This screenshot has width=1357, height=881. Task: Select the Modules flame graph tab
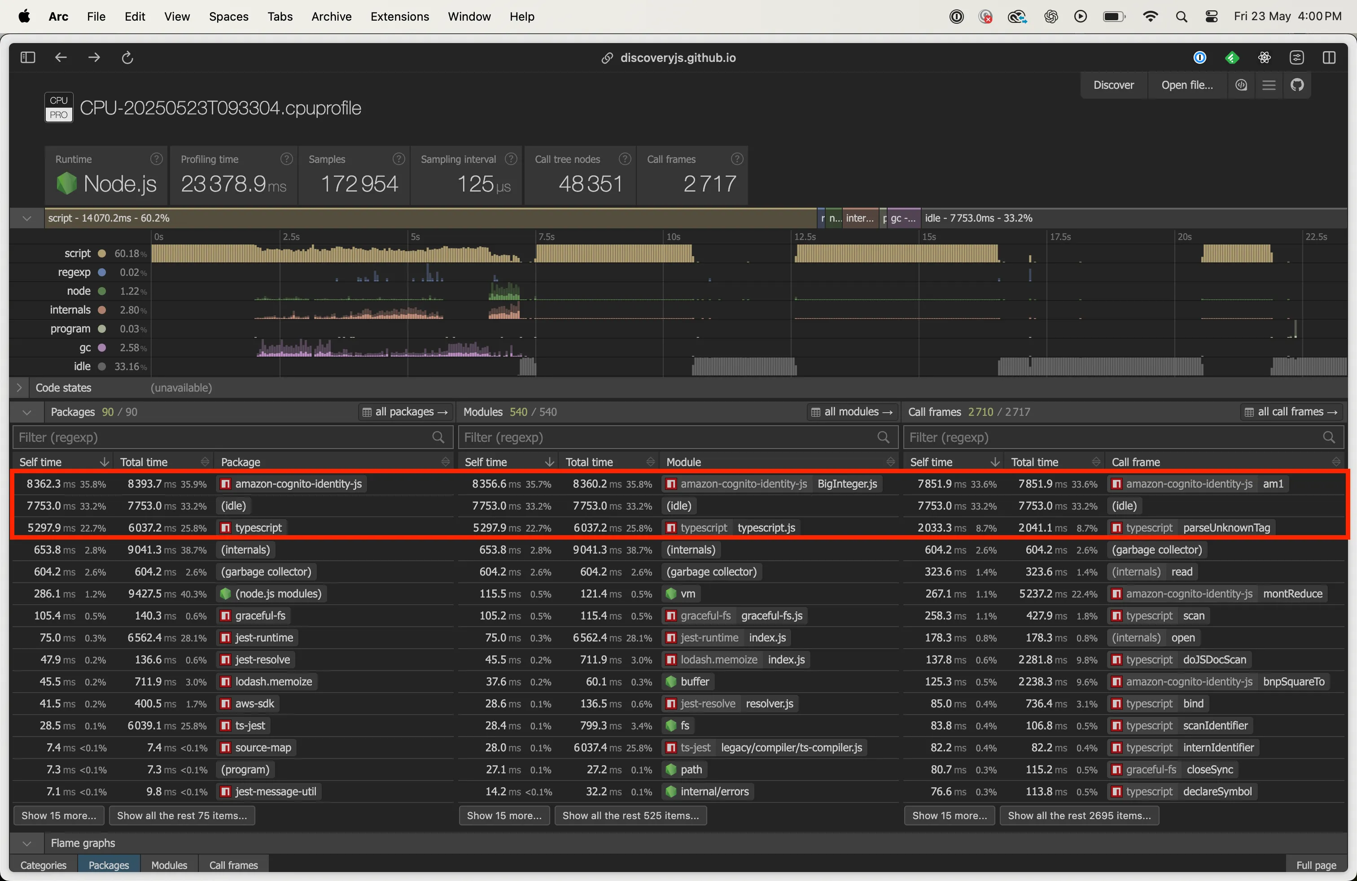(169, 865)
